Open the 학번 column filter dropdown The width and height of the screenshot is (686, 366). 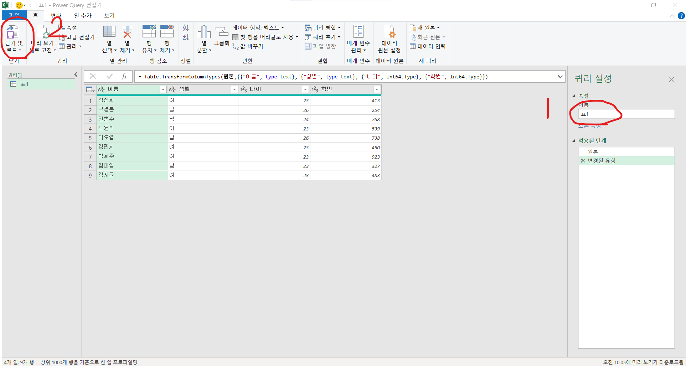pos(376,89)
